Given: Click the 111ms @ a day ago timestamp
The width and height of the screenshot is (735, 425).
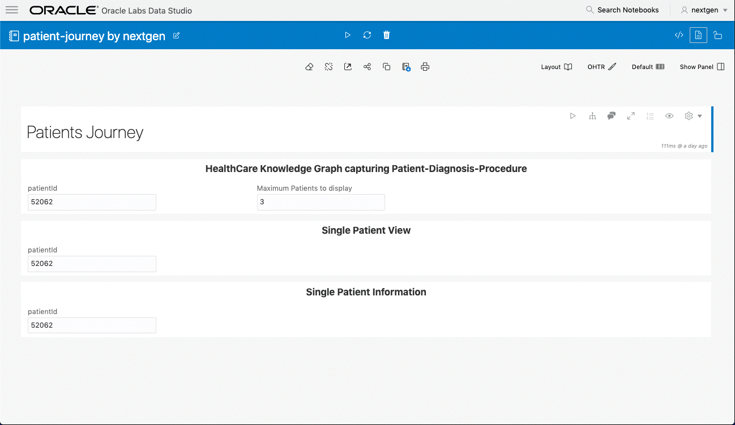Looking at the screenshot, I should 684,146.
